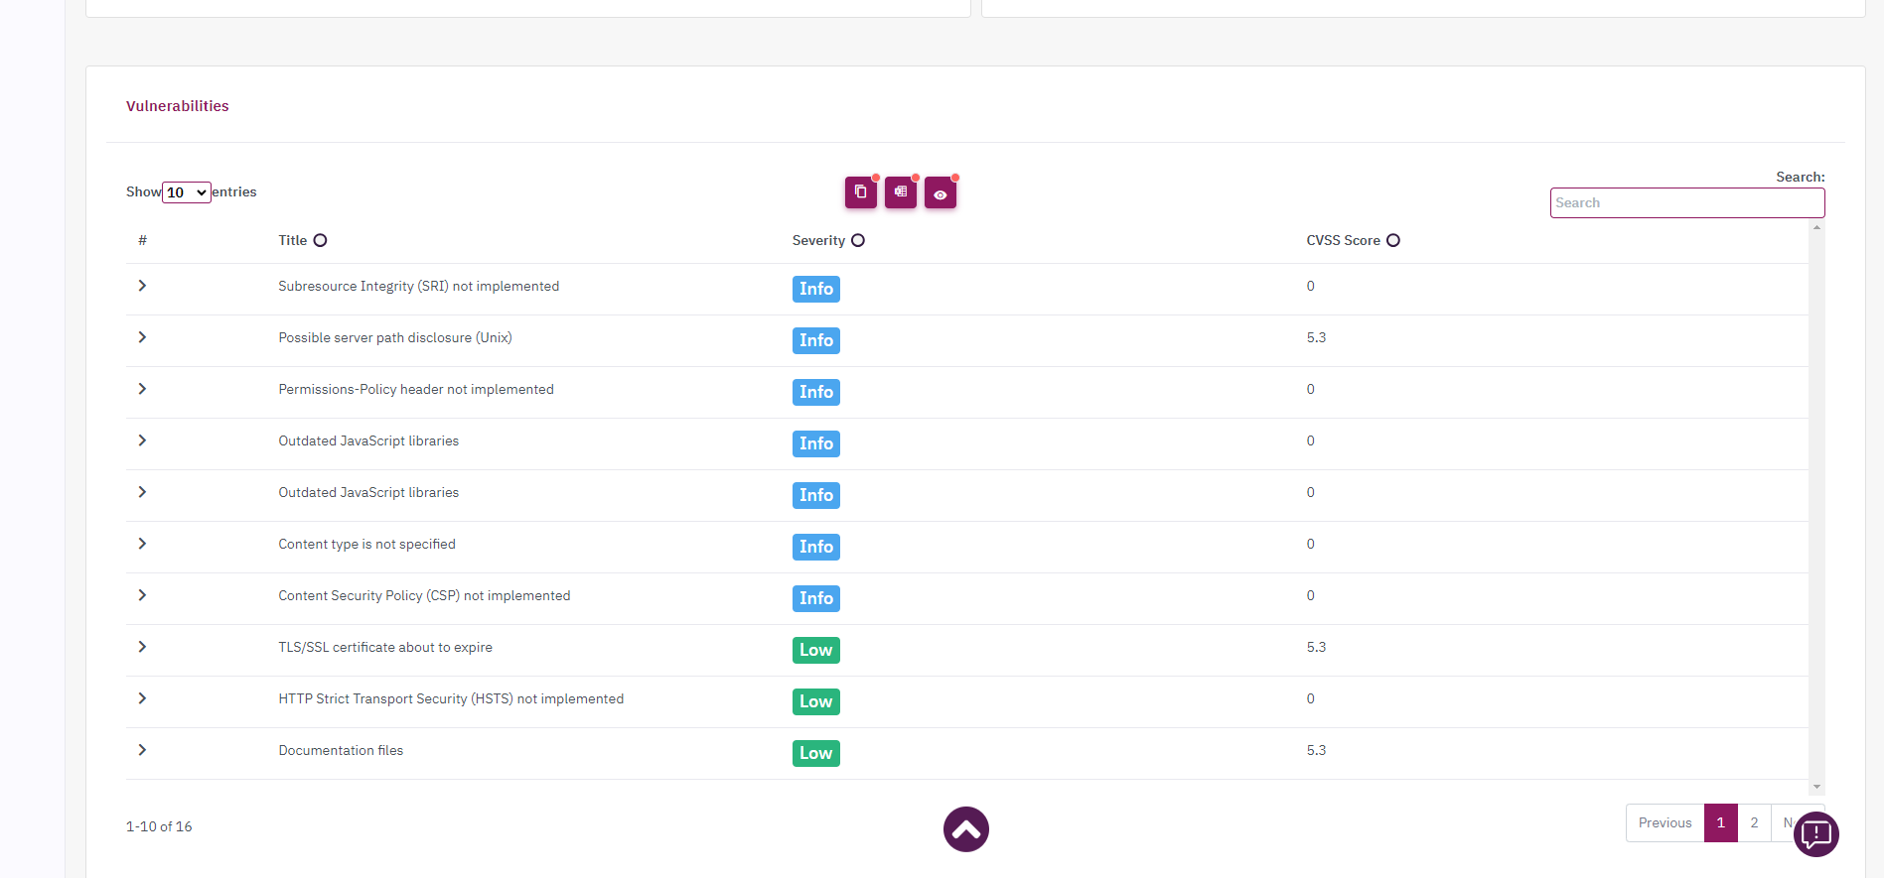Expand Content Security Policy (CSP) row

click(142, 595)
